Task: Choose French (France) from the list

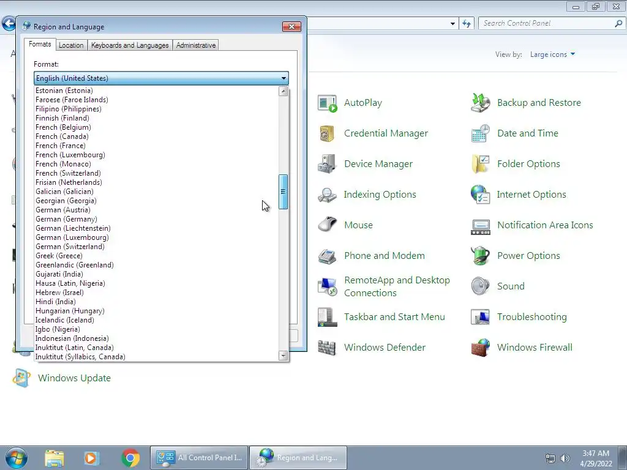Action: (156, 146)
